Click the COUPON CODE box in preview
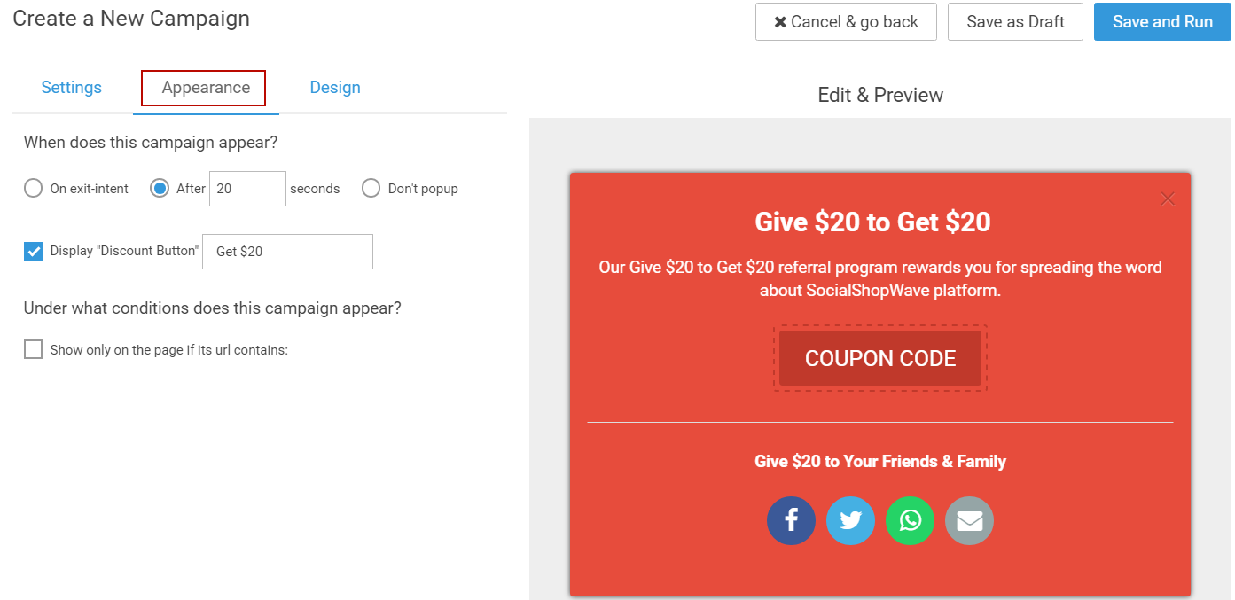Image resolution: width=1235 pixels, height=600 pixels. [x=880, y=358]
